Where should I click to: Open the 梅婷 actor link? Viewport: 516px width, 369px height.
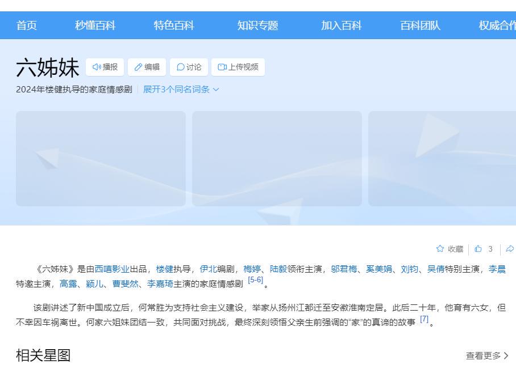(x=252, y=269)
